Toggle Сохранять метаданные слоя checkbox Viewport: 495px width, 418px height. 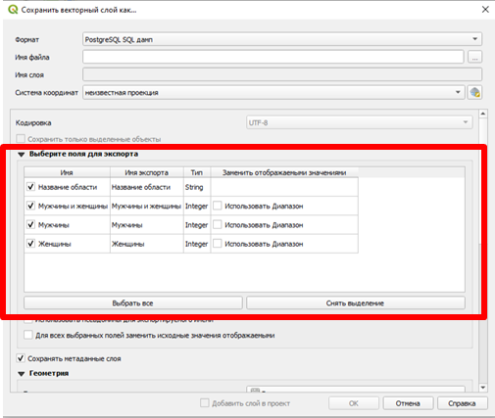21,358
